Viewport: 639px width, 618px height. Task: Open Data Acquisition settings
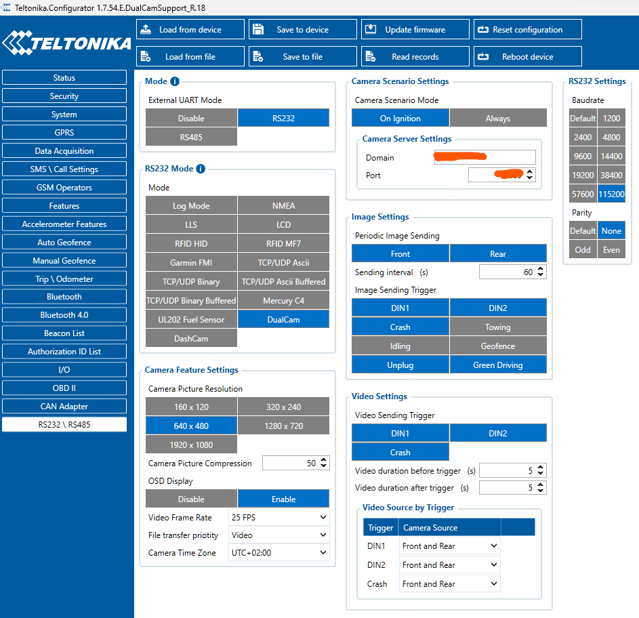tap(64, 151)
